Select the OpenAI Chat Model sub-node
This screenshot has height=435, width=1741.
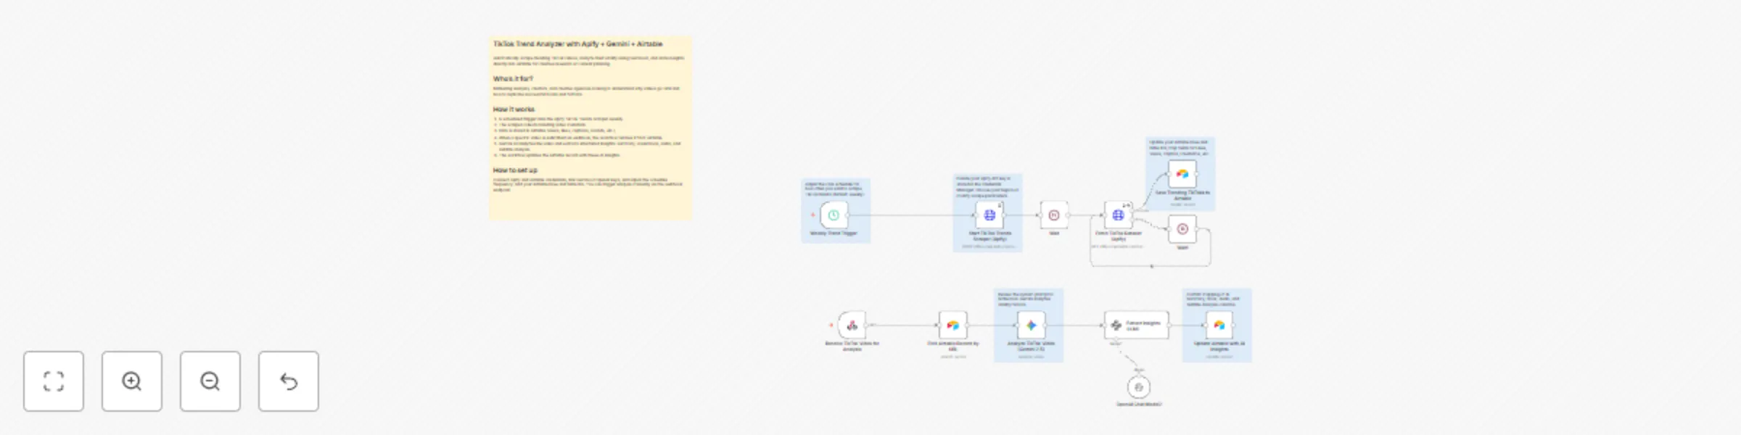click(1139, 387)
